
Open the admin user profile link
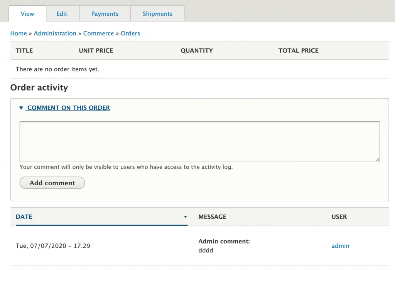click(x=340, y=246)
